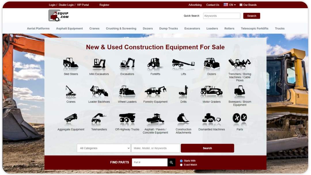The image size is (311, 175).
Task: Open the Loader Backhoes icon
Action: [99, 91]
